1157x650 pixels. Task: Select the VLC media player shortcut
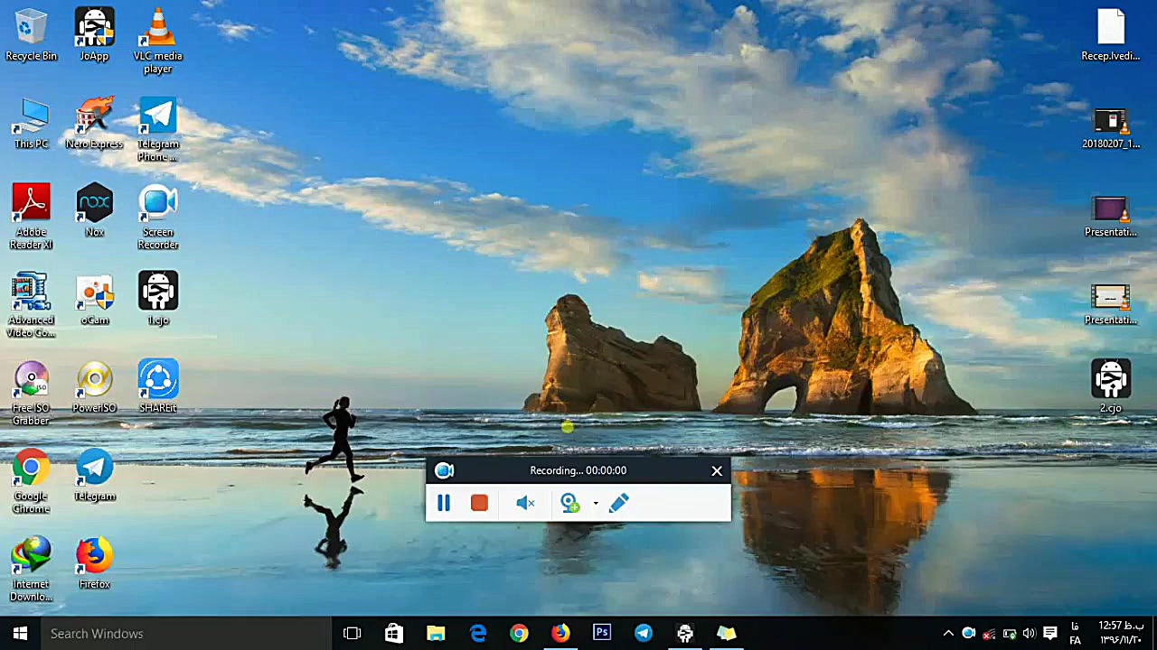(158, 41)
